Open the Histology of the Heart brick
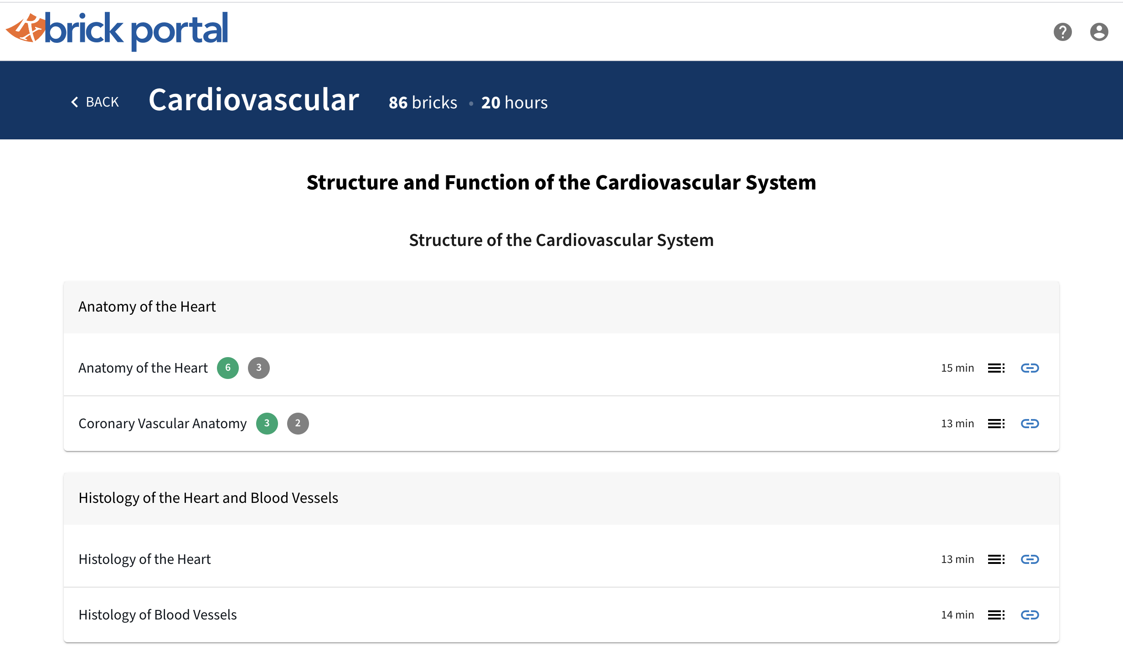 point(144,559)
